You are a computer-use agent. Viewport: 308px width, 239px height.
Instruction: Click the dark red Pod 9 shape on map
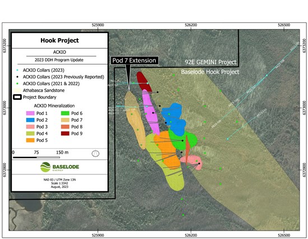143,81
